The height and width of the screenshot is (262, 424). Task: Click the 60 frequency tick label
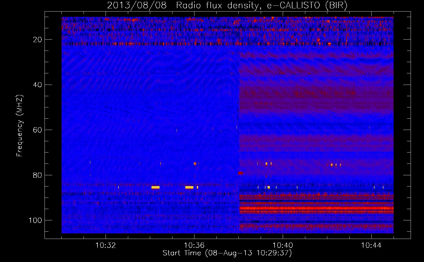37,130
